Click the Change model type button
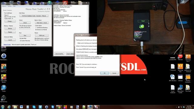Image resolution: width=194 pixels, height=109 pixels. (x=10, y=21)
